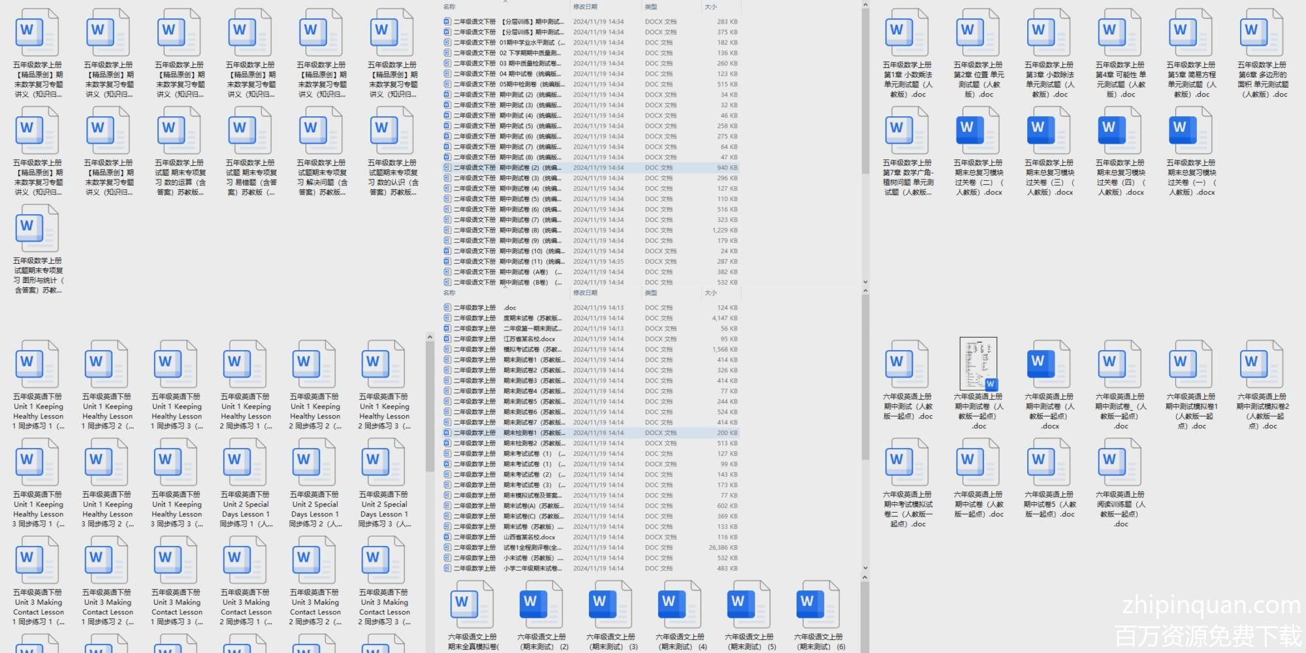Select 二年级数学上册 江苏省某名校.docx in list
Viewport: 1306px width, 653px height.
coord(509,339)
